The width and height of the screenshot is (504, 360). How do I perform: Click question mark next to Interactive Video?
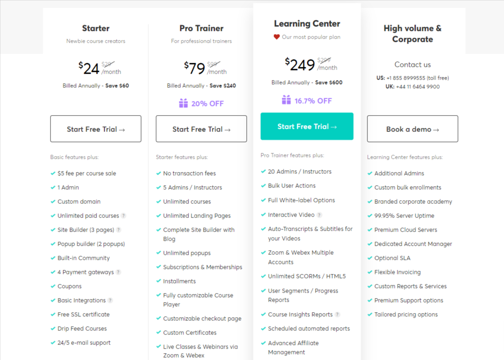[x=319, y=215]
